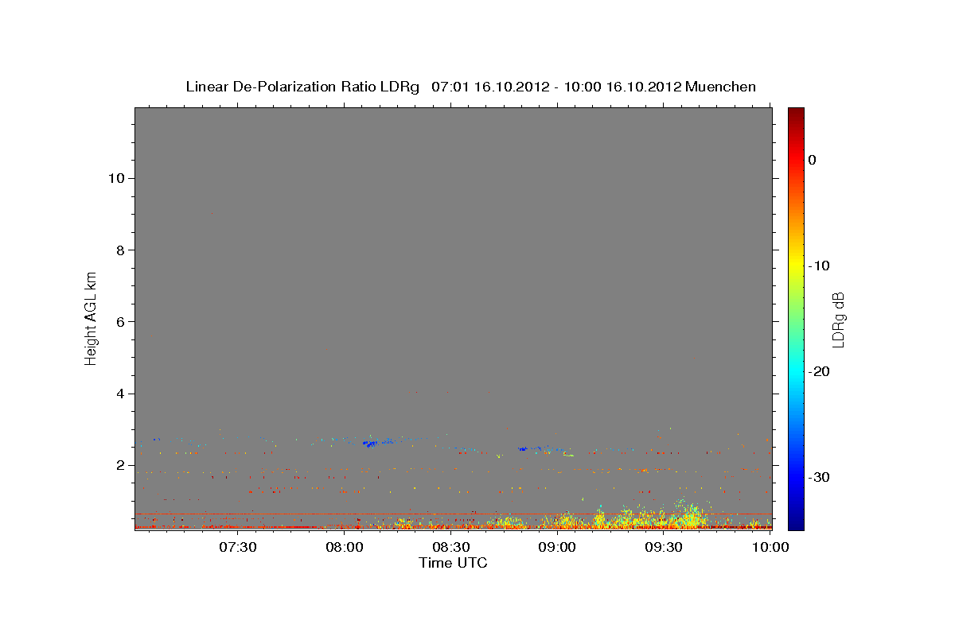
Task: Pick the dark blue bottom of colorbar
Action: 796,522
